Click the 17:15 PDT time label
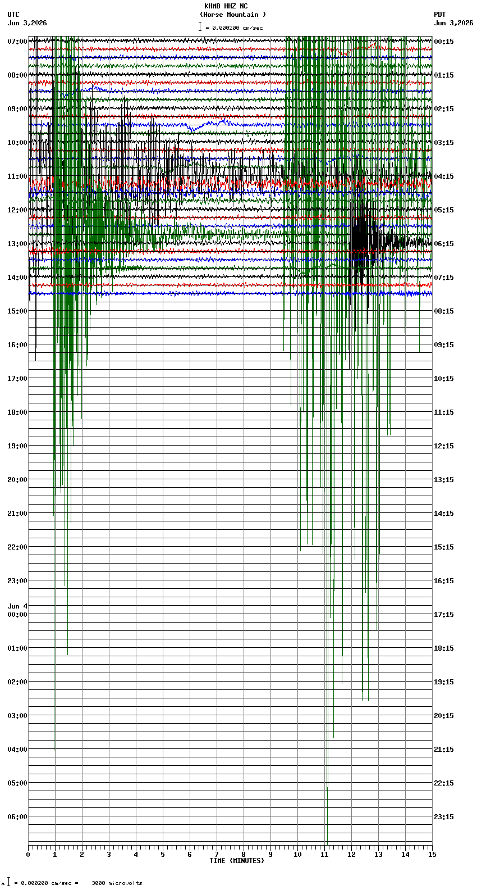Screen dimensions: 477x890 (444, 615)
